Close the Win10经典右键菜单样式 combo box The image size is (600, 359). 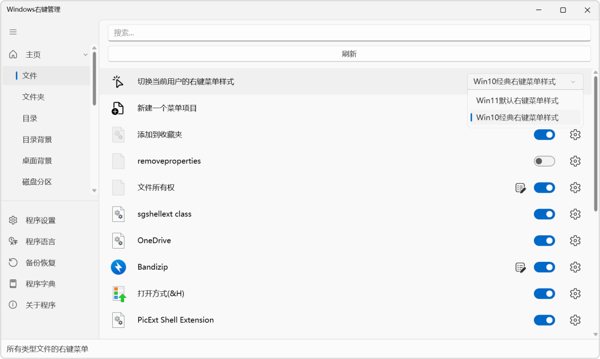click(x=525, y=82)
